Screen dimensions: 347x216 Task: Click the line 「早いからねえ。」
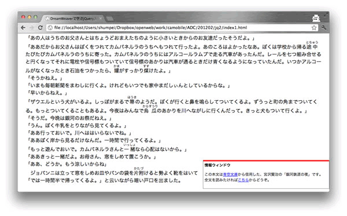click(x=47, y=93)
